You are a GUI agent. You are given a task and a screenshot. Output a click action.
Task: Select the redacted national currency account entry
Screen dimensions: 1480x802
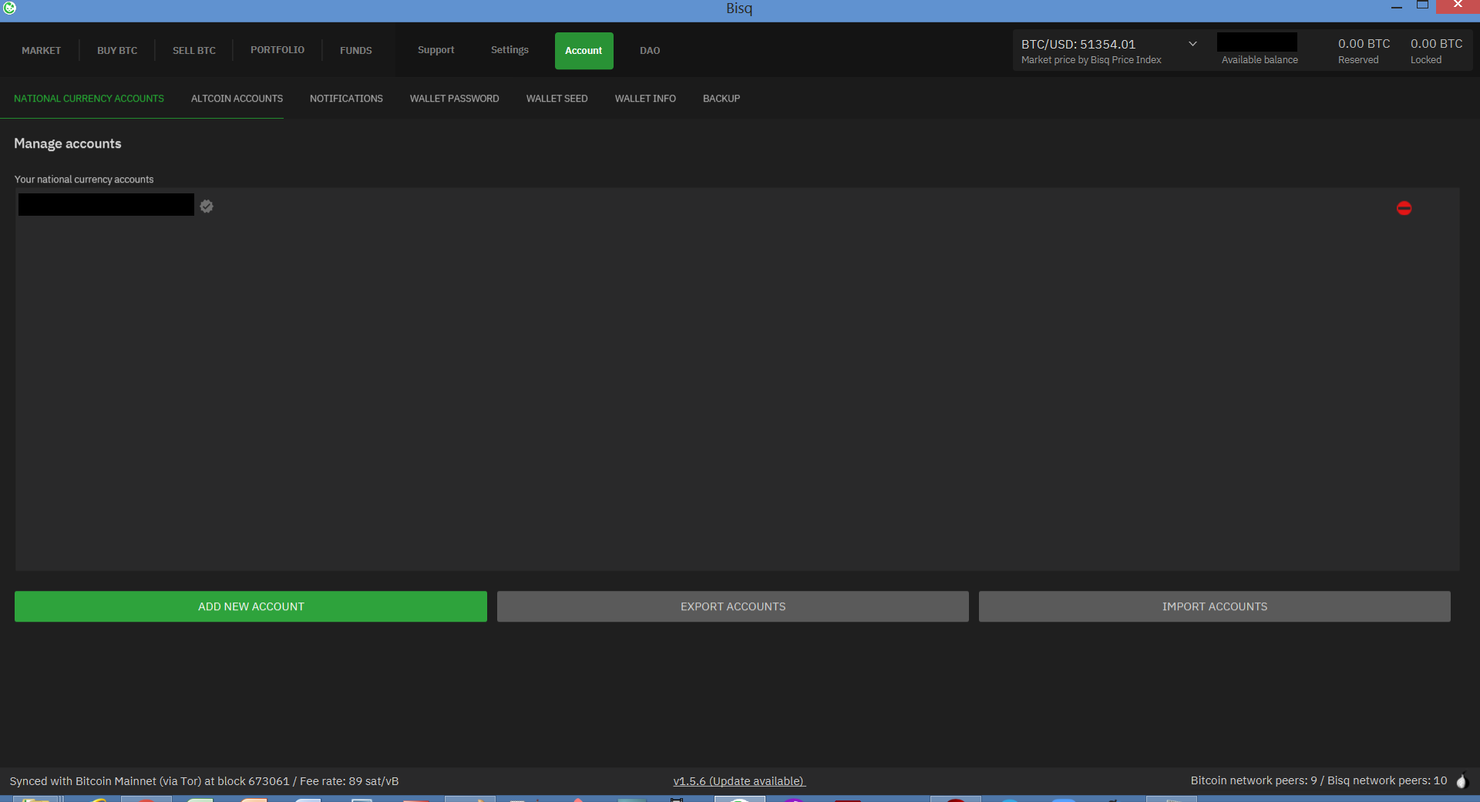point(106,205)
